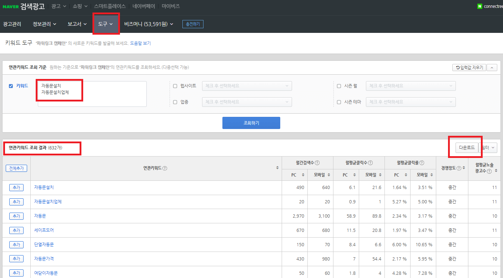Enable the 웹사이트 checkbox
The height and width of the screenshot is (278, 503).
coord(175,86)
